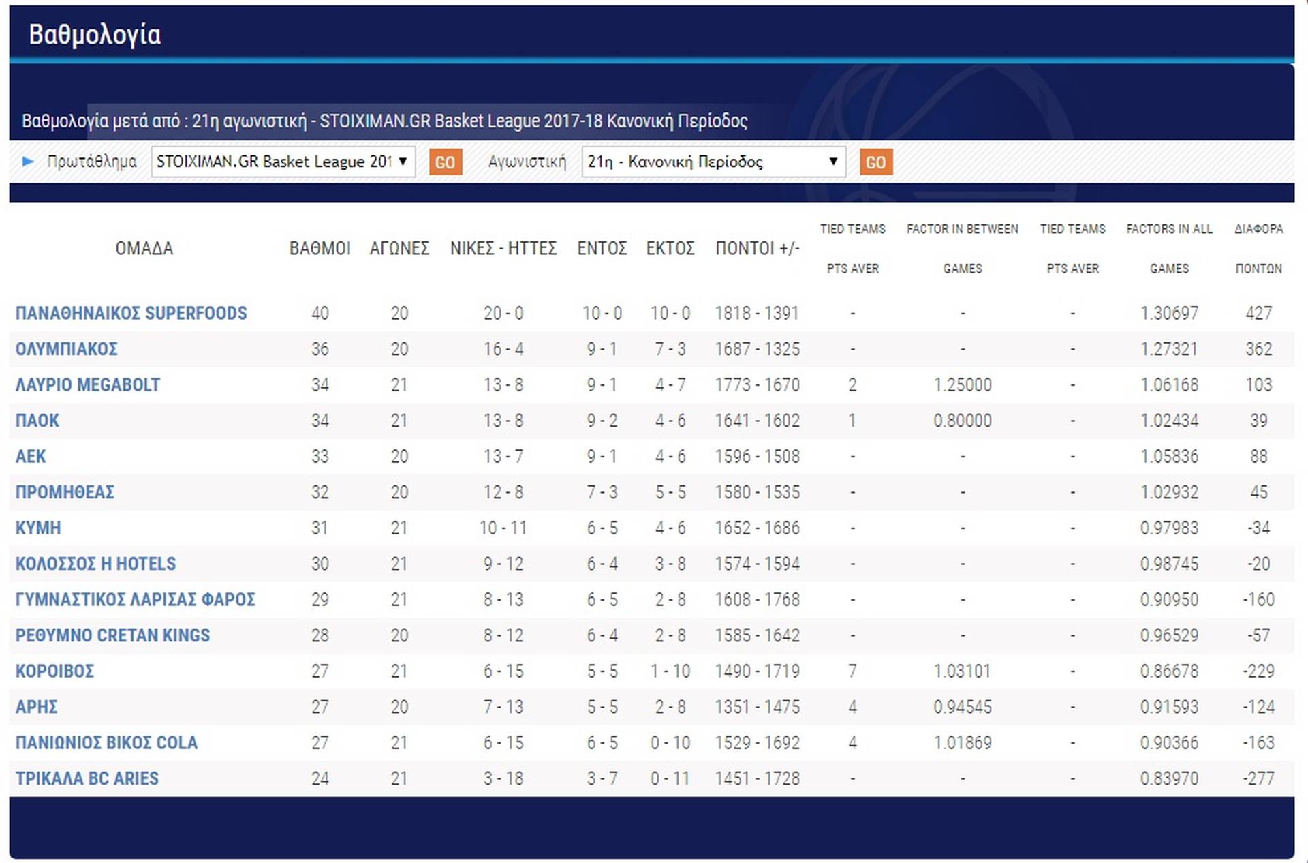Click the ΔΙΑΦΟΡΑ ΠΟΝΤΩΝ column header

(1259, 249)
